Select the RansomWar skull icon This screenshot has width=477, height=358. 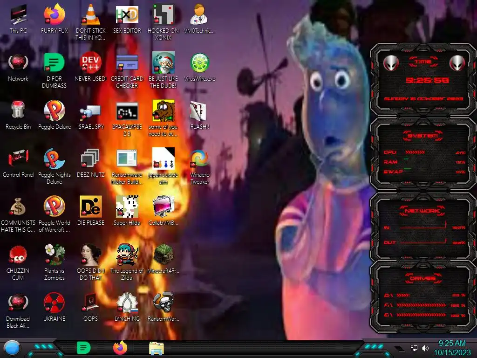click(x=164, y=302)
